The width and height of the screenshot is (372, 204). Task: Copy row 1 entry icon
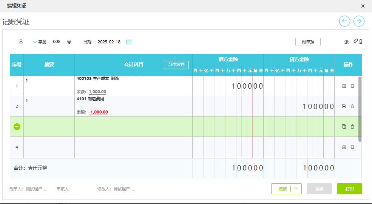tap(344, 86)
